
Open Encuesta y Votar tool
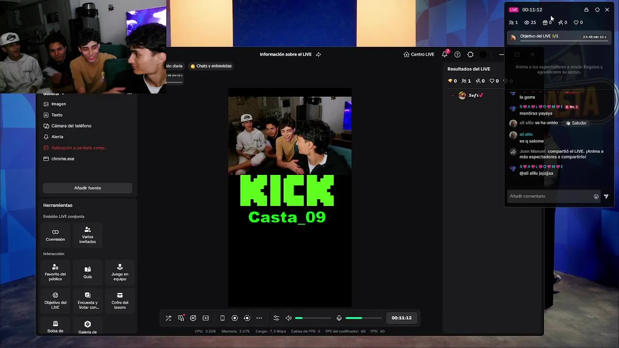tap(88, 301)
